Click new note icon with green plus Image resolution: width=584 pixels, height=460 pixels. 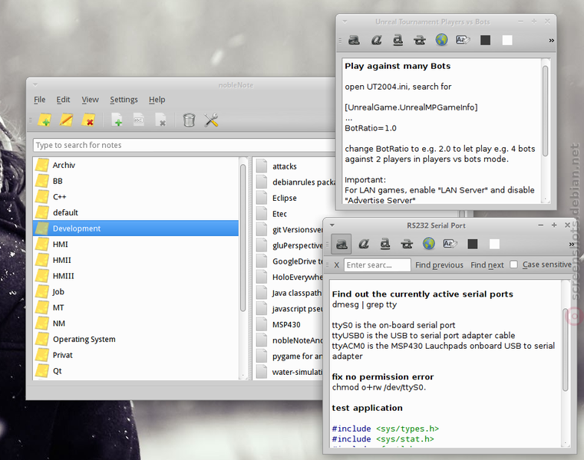pos(117,120)
